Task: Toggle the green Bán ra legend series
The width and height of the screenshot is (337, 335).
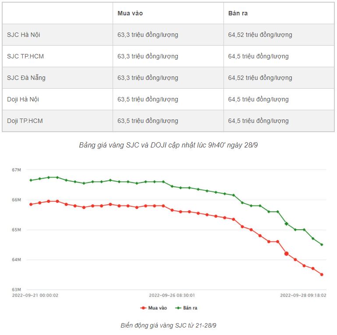Action: tap(186, 308)
